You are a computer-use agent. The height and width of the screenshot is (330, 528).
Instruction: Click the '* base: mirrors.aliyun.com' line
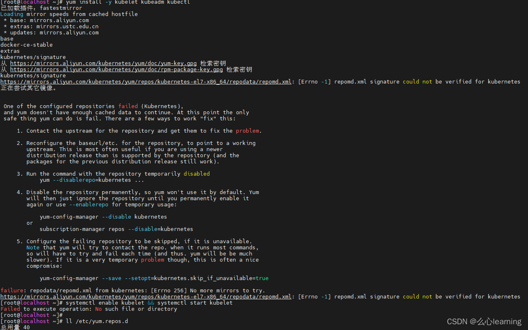click(x=46, y=20)
